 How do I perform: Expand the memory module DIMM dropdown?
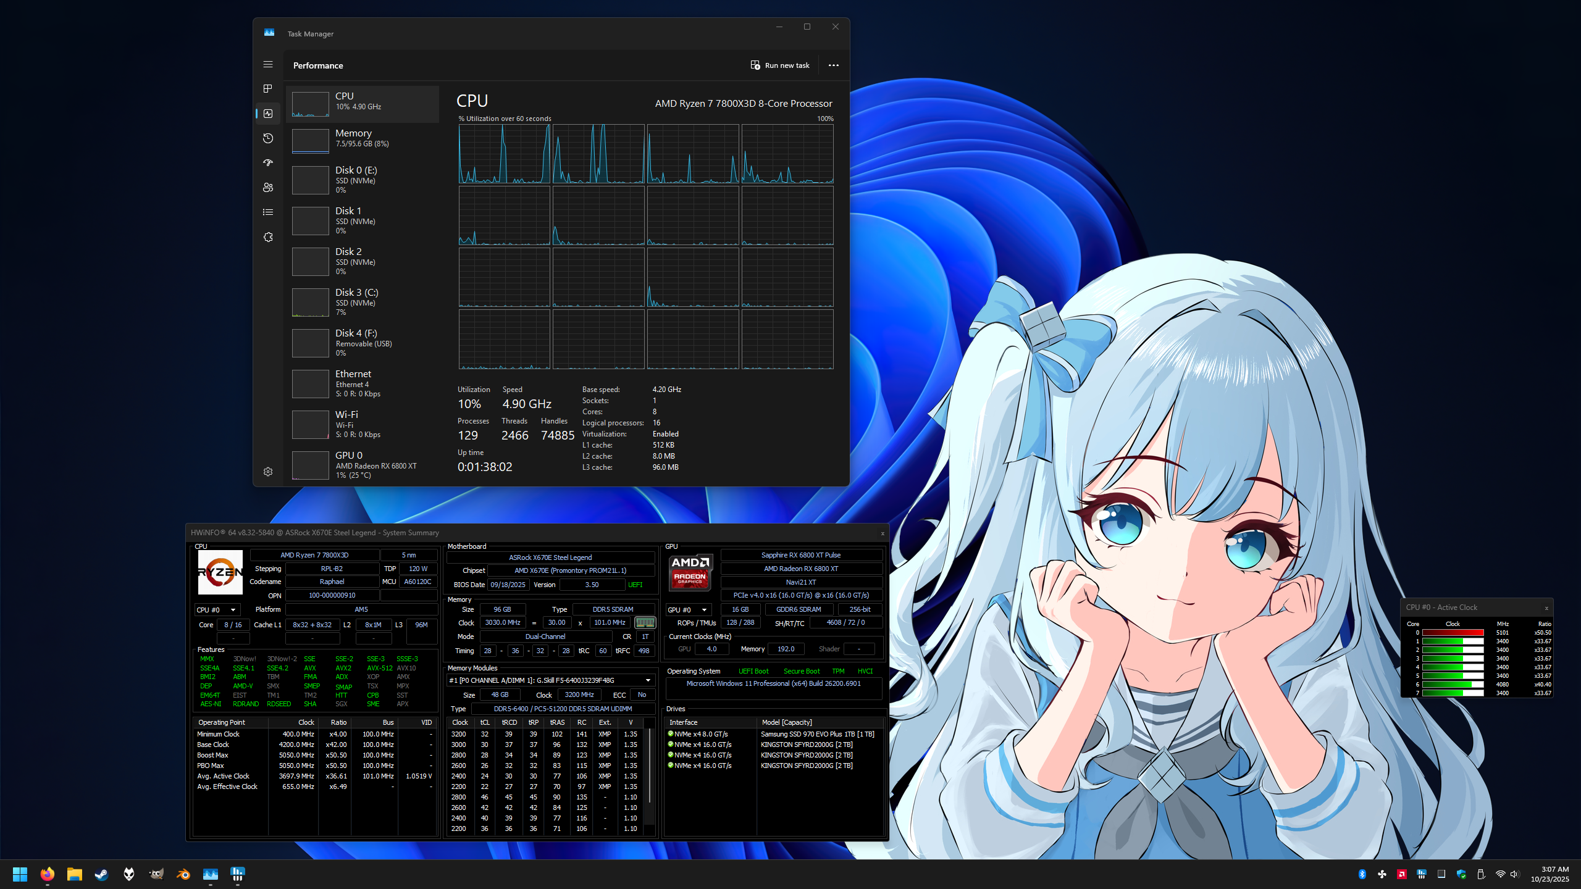(648, 680)
